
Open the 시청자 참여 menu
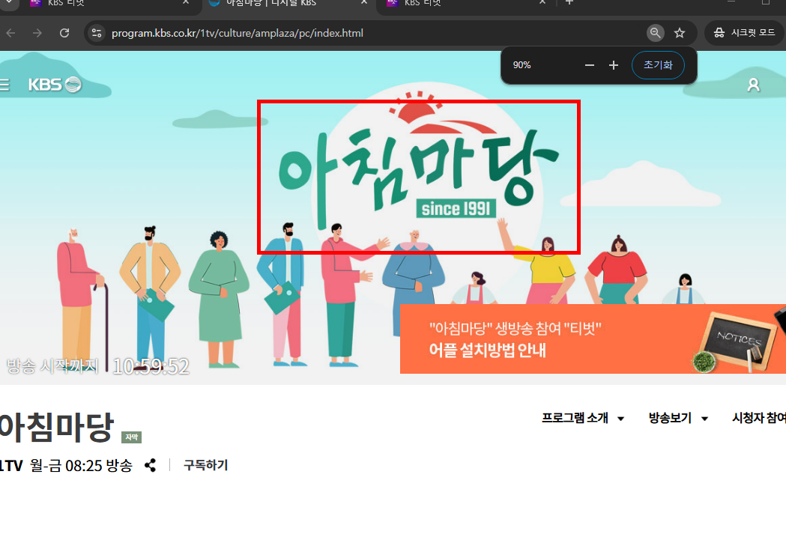pos(758,418)
